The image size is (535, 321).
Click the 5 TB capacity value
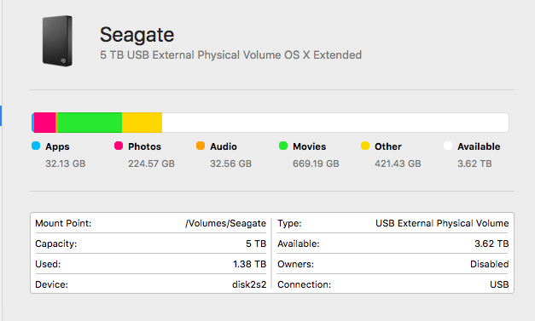[256, 244]
